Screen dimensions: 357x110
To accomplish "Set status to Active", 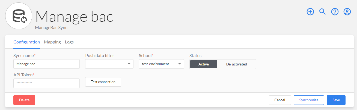I will coord(204,64).
